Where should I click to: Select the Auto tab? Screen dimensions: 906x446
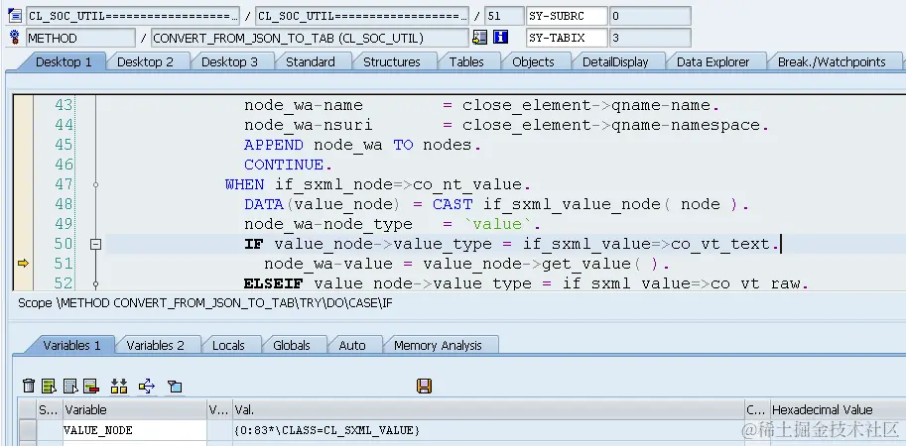click(352, 345)
